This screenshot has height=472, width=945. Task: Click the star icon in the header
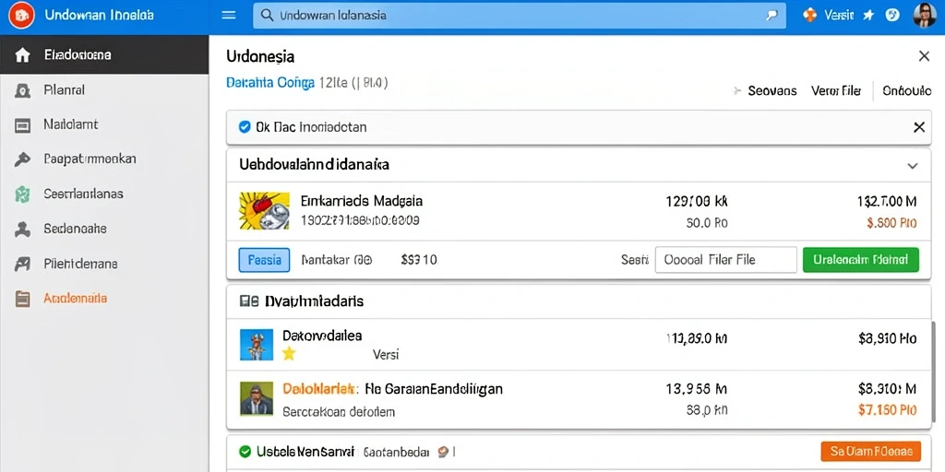click(868, 16)
